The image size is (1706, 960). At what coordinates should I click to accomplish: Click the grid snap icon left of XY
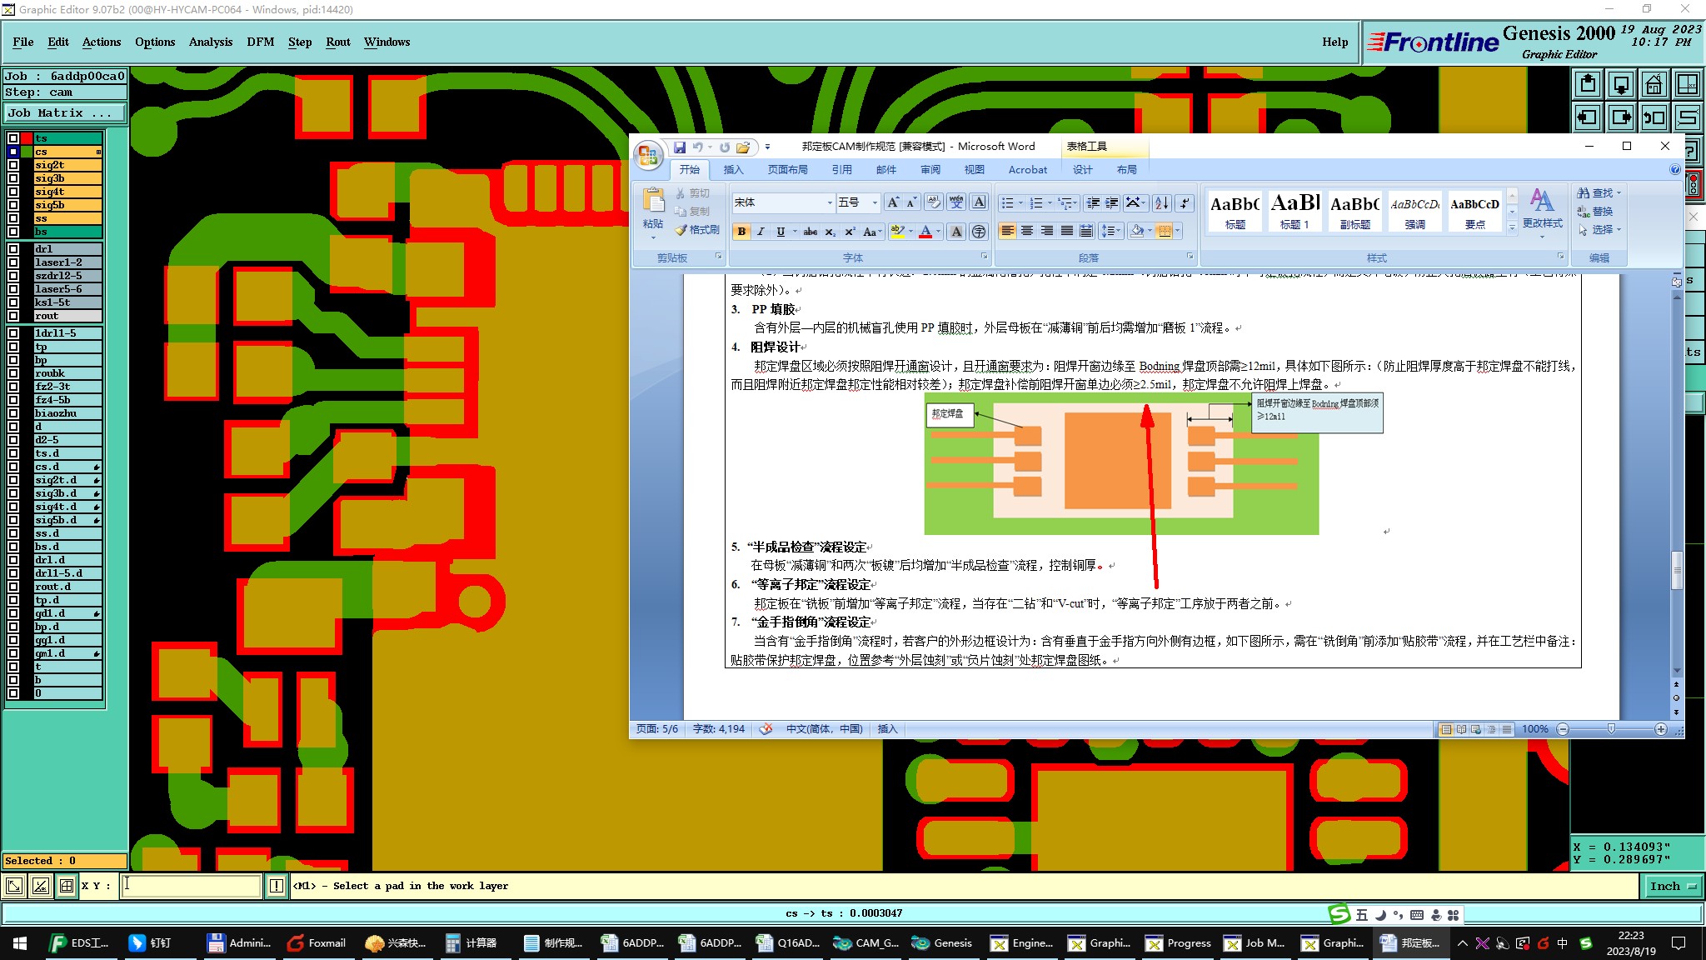(67, 886)
